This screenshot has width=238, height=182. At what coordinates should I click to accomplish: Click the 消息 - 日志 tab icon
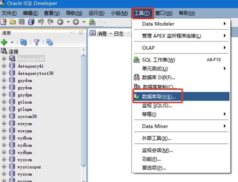(x=93, y=32)
